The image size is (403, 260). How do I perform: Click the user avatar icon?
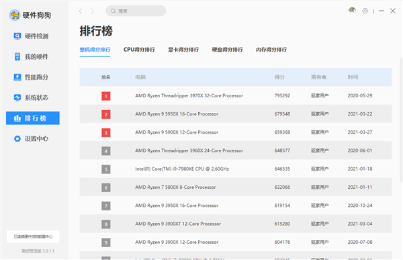pyautogui.click(x=352, y=11)
